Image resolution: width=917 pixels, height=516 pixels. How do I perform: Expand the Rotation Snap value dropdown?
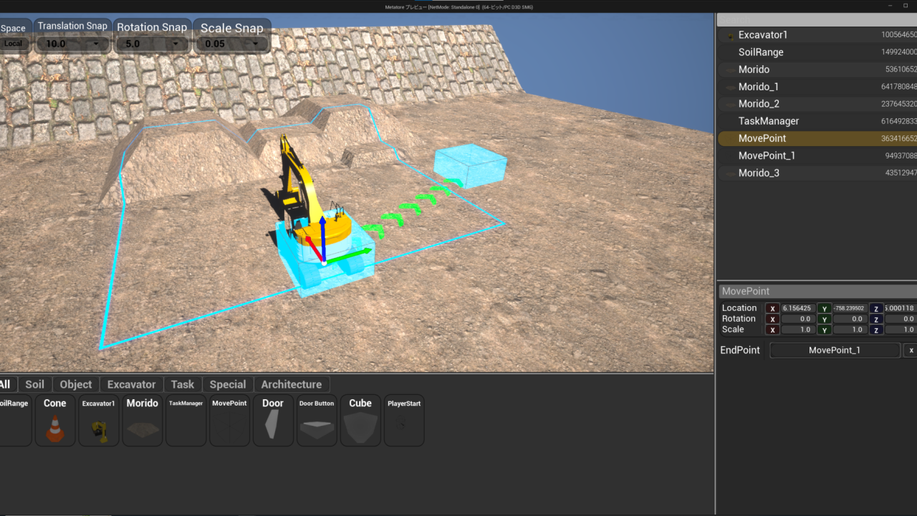click(x=152, y=44)
